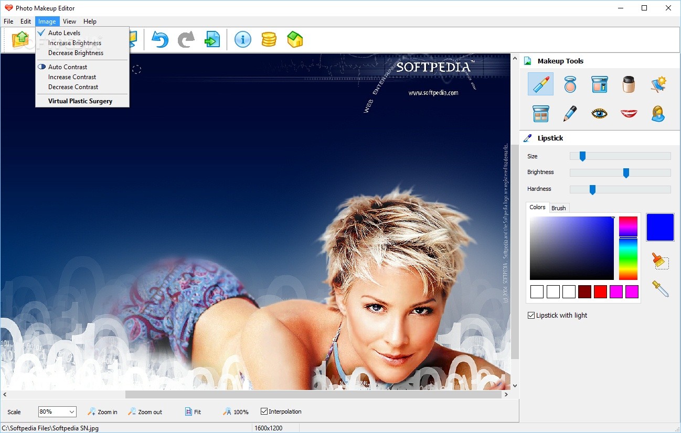Open Virtual Plastic Surgery from menu
The height and width of the screenshot is (433, 681).
click(x=82, y=101)
